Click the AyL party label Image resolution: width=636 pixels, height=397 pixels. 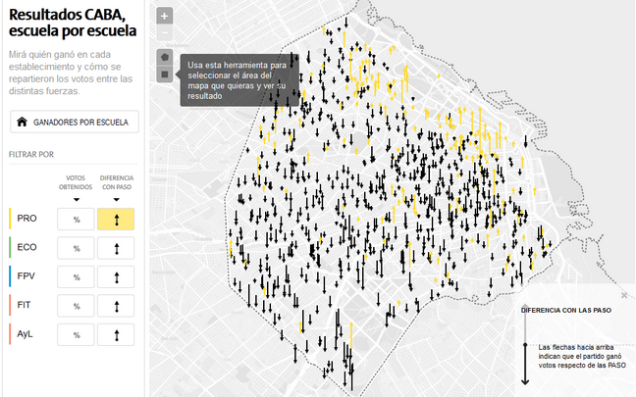click(x=25, y=334)
